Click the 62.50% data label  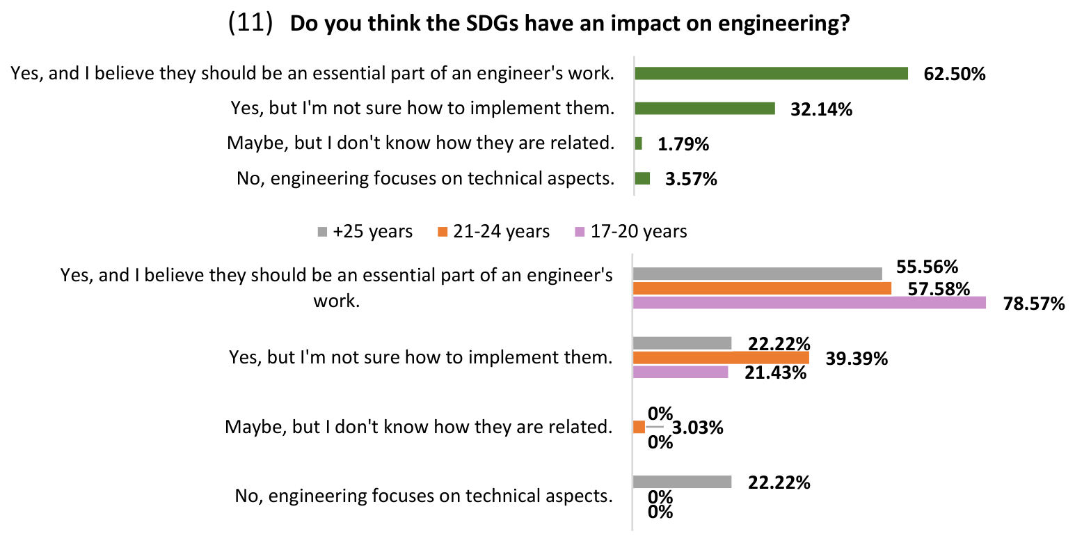coord(955,74)
